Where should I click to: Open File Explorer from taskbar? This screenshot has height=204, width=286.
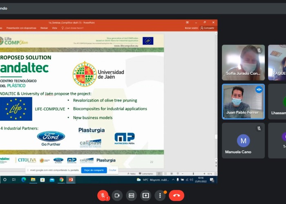tap(33, 180)
